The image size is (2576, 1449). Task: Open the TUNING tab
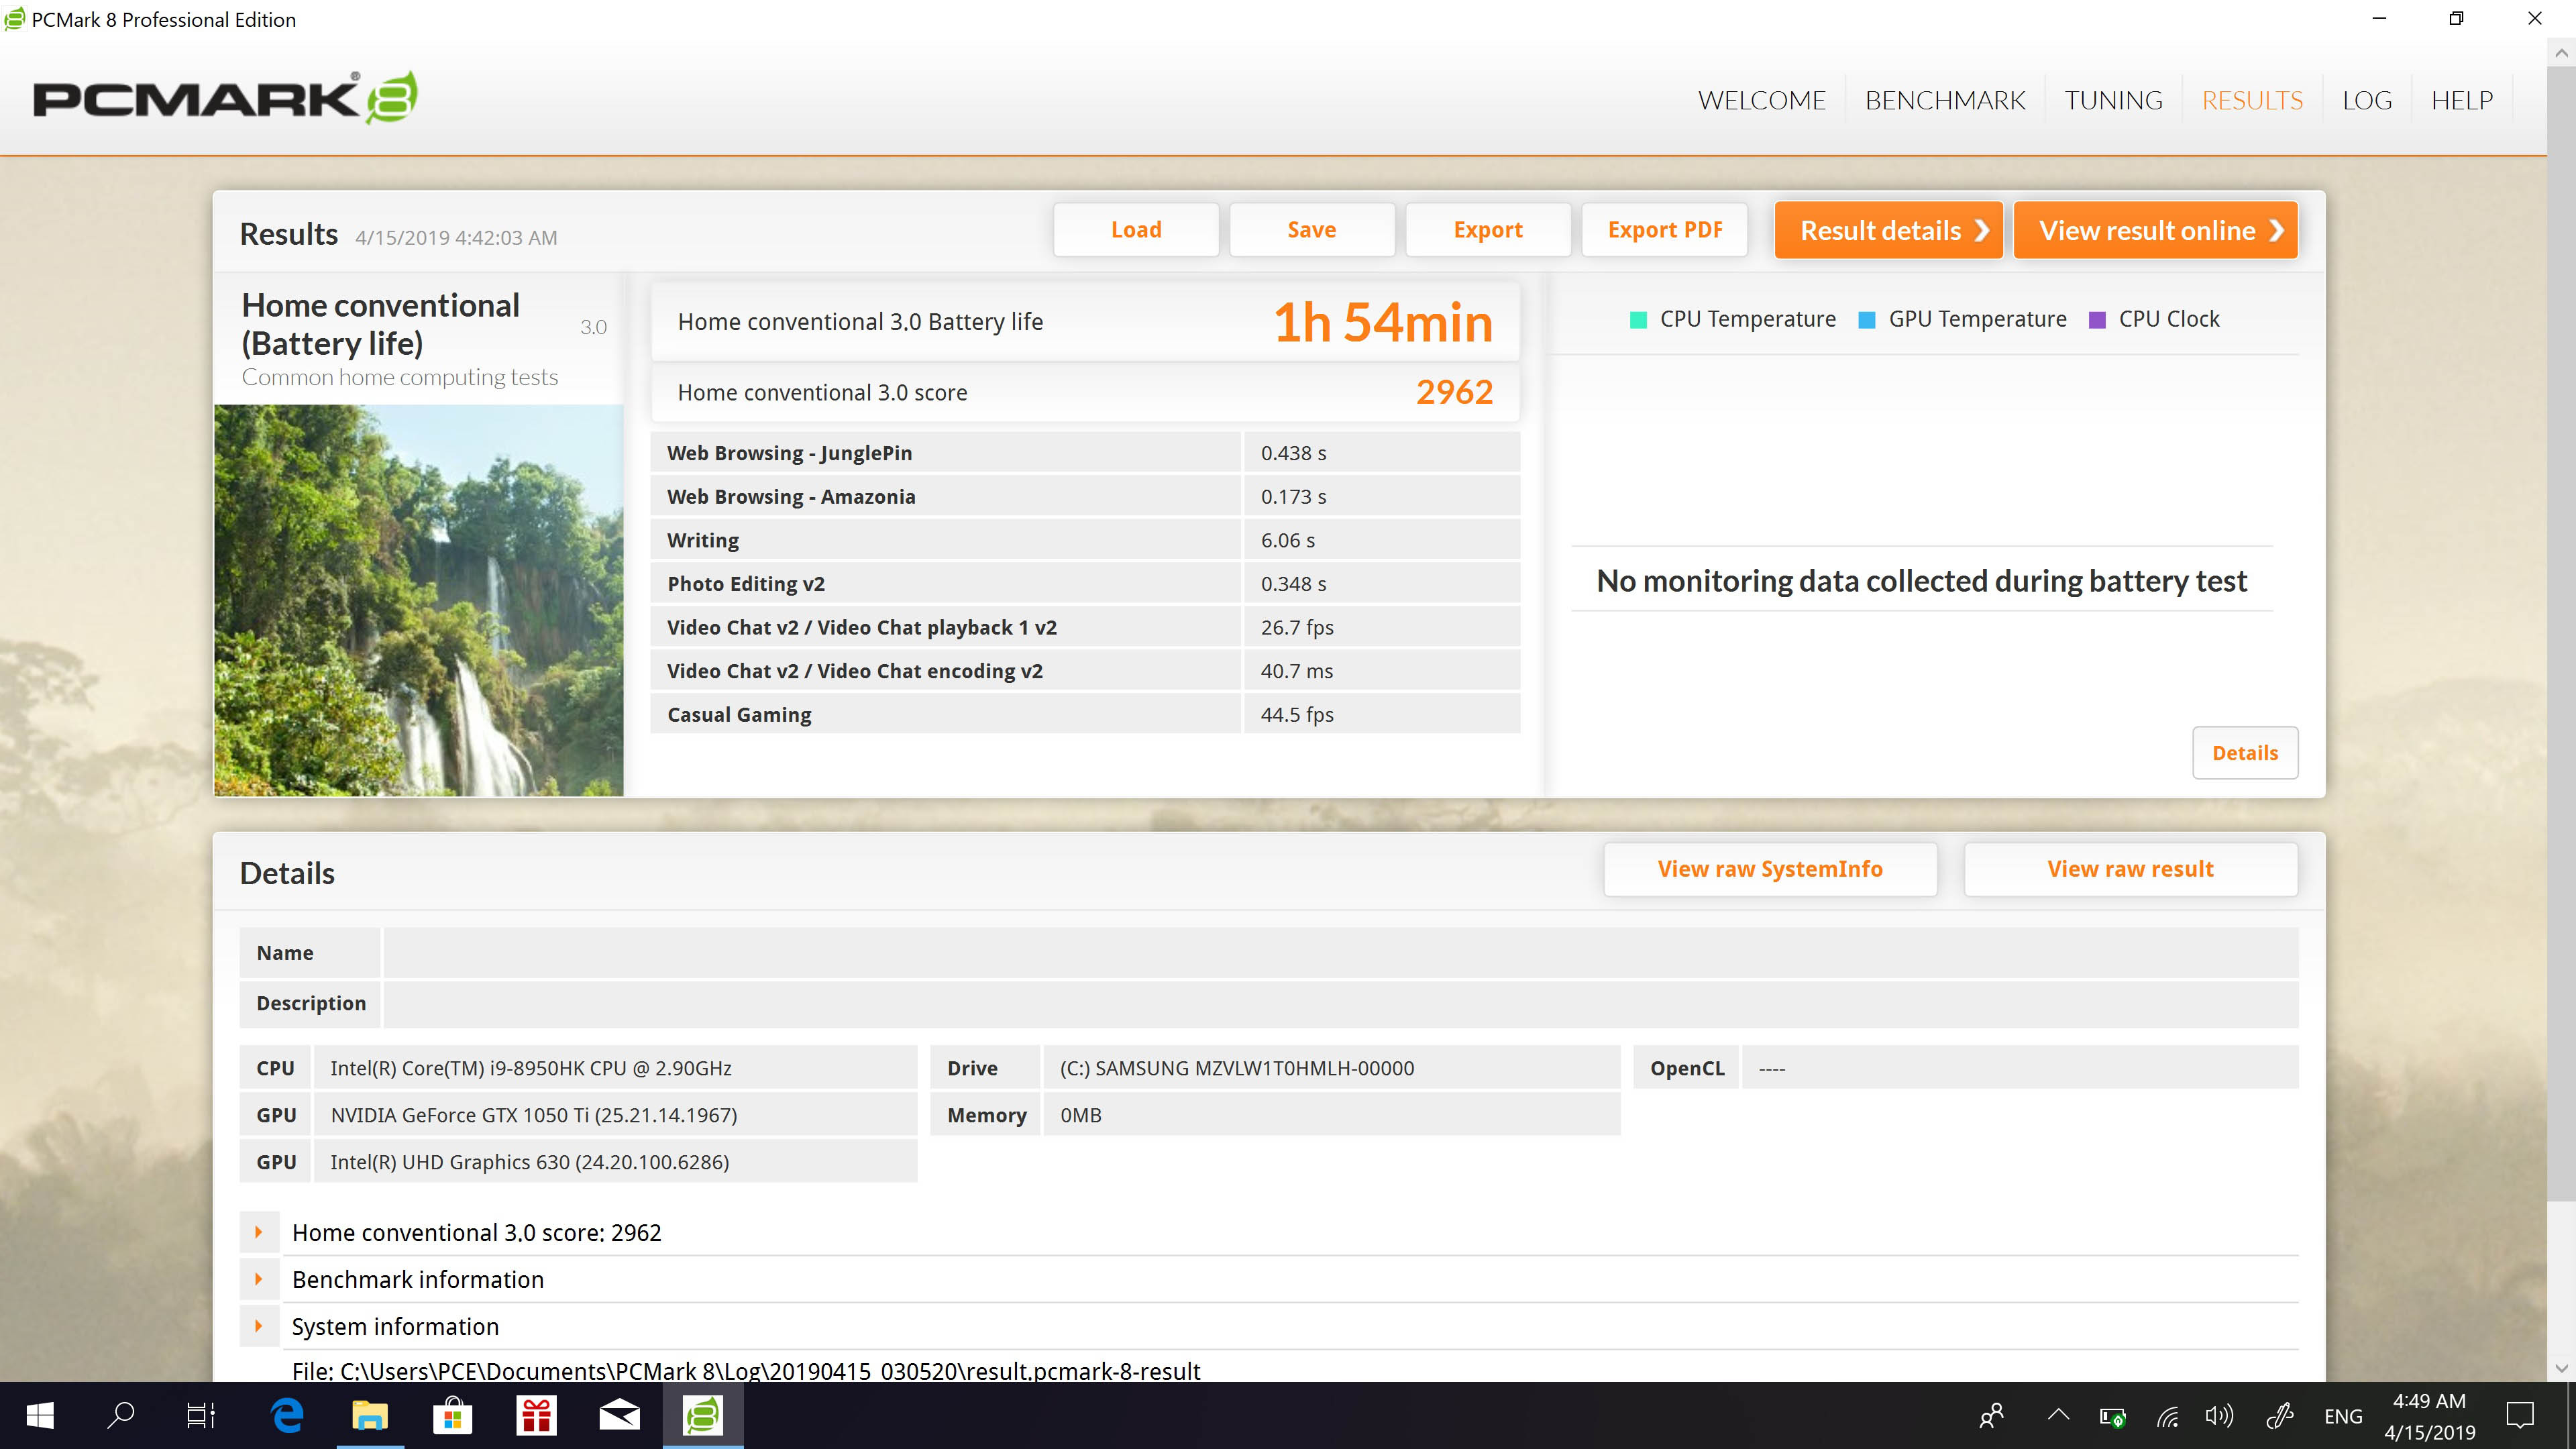(2113, 100)
